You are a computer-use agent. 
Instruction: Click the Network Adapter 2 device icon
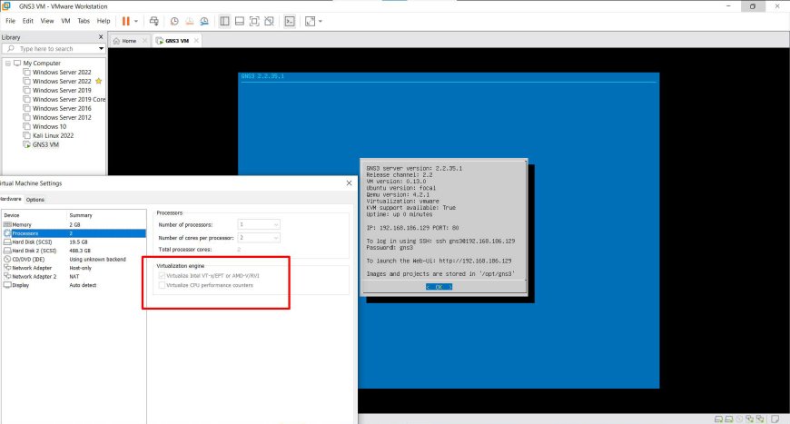(7, 276)
